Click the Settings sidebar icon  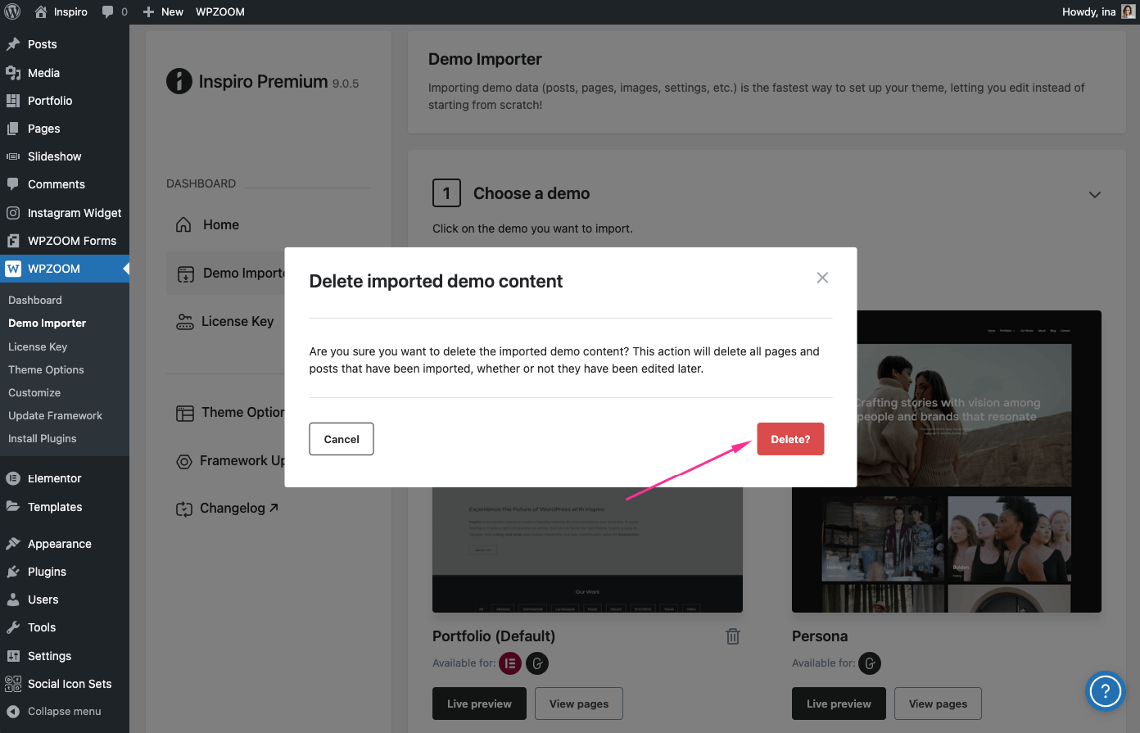(x=13, y=656)
